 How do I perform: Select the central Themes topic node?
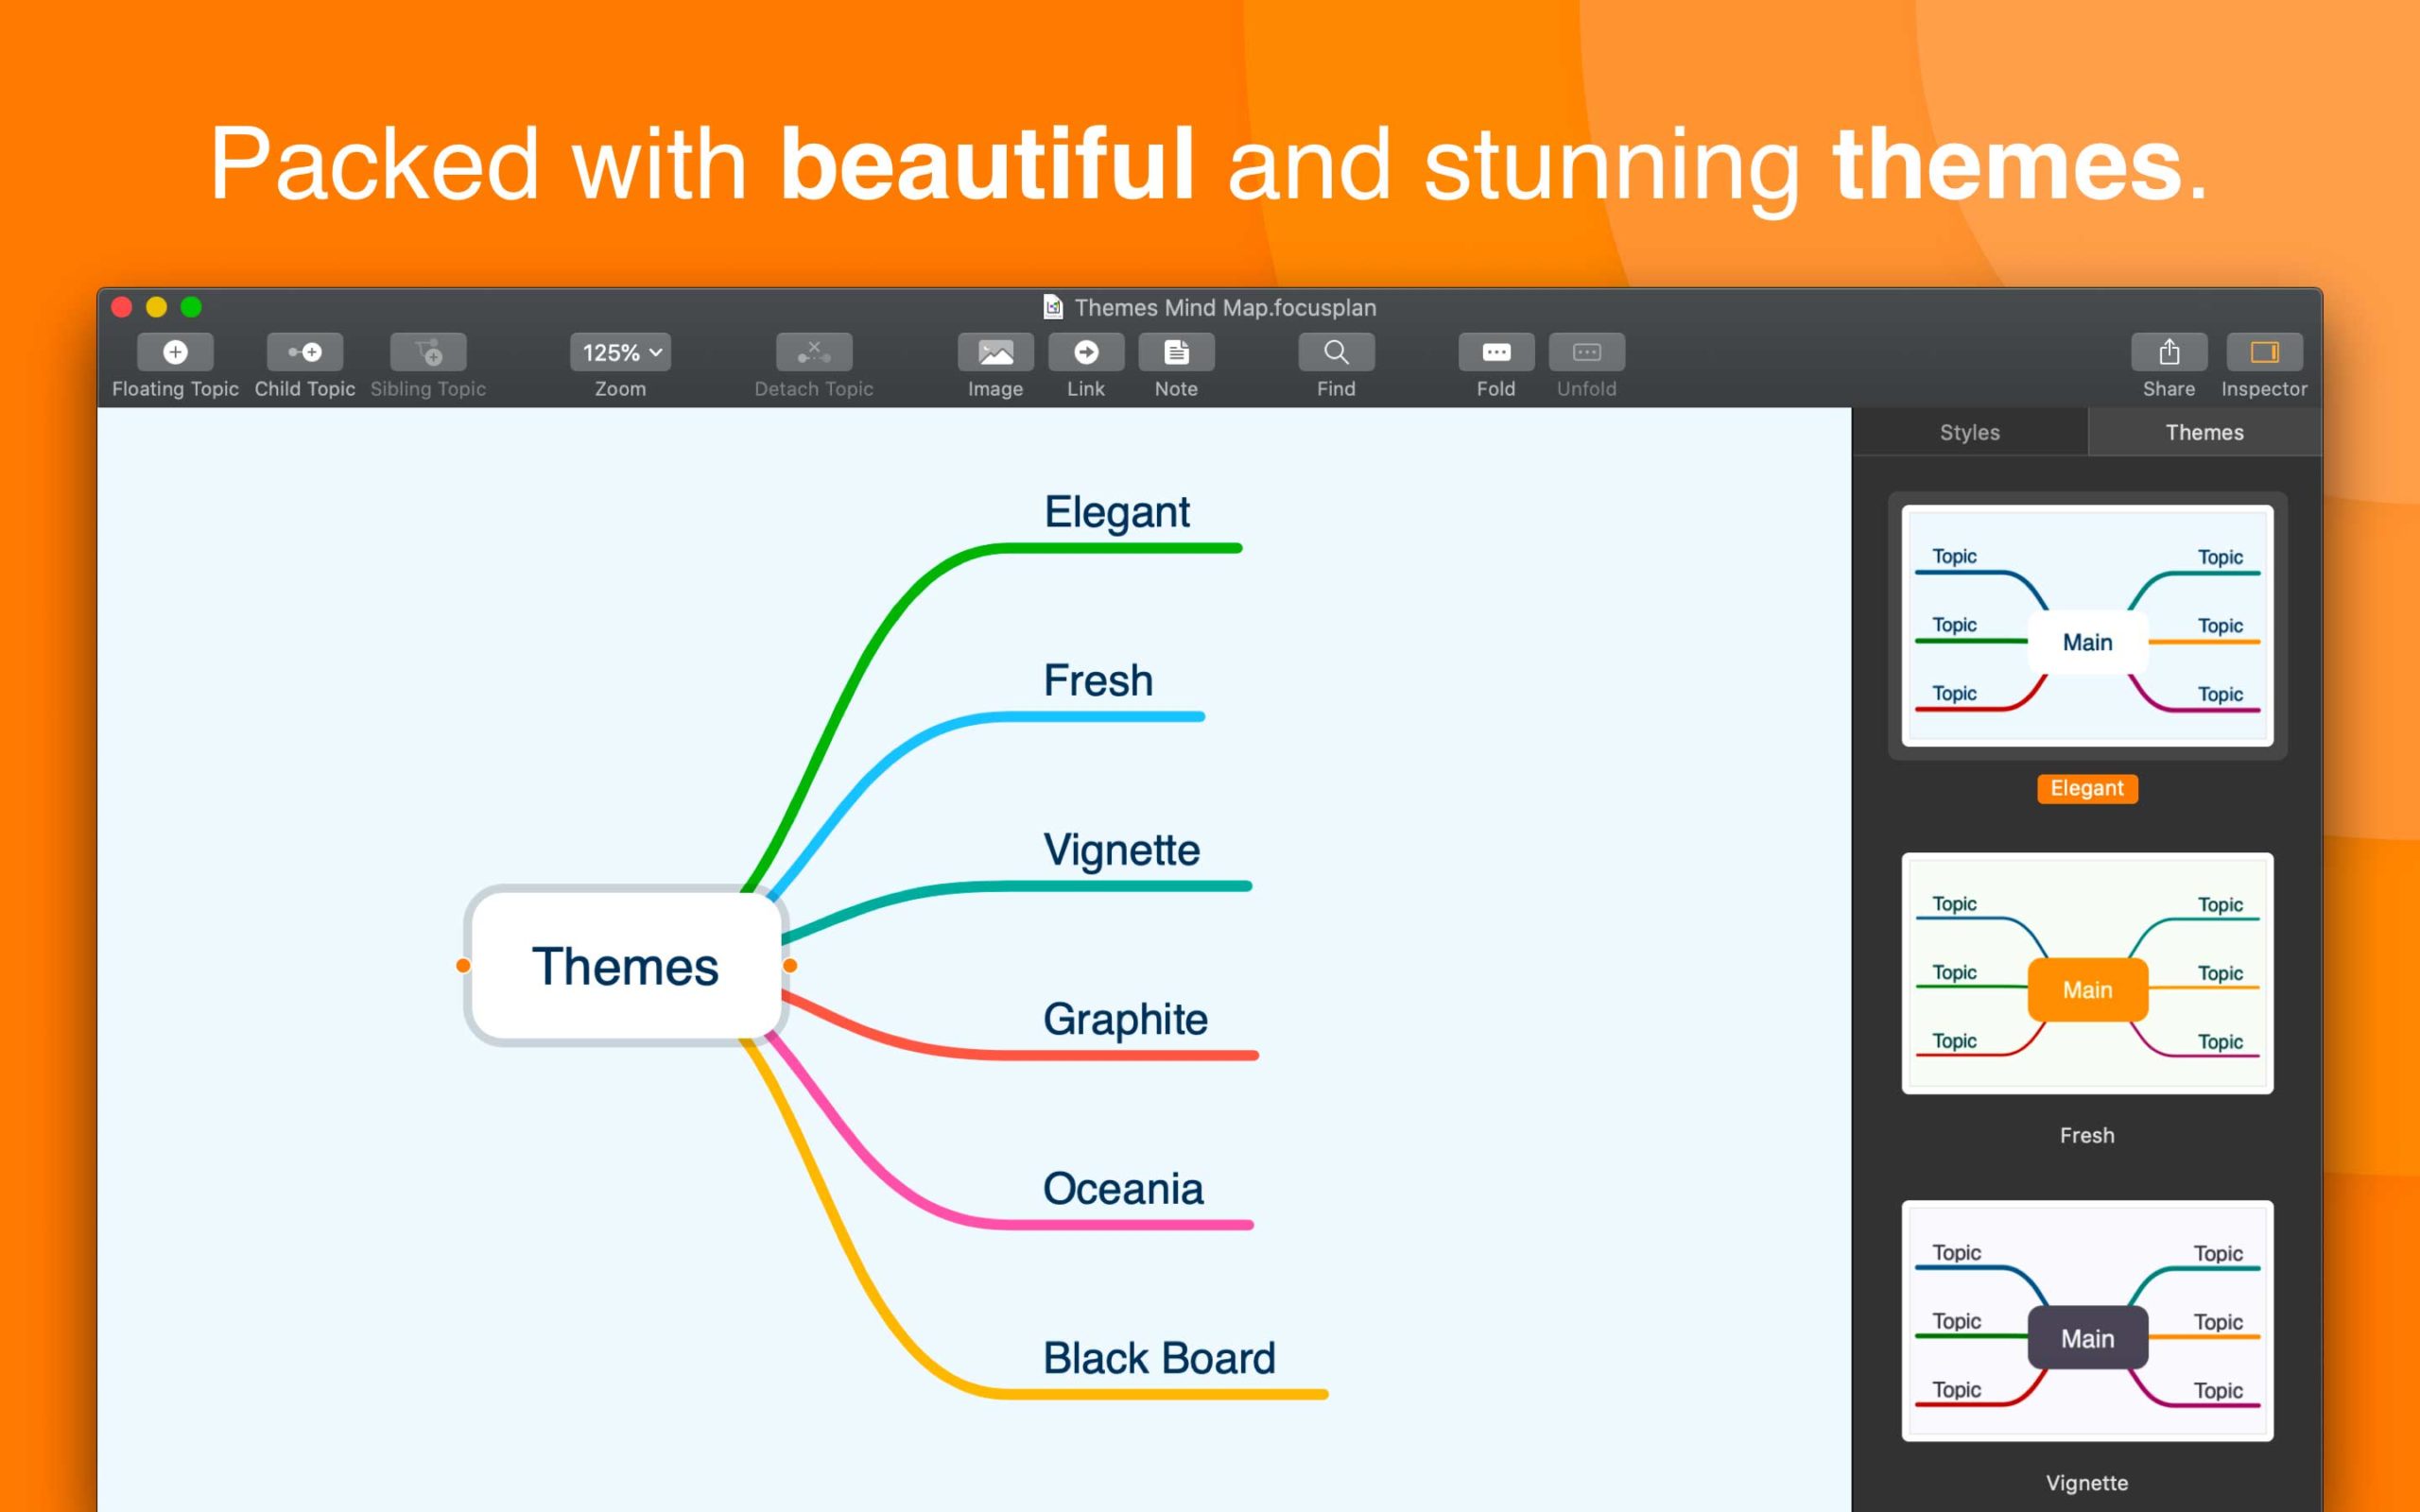625,966
